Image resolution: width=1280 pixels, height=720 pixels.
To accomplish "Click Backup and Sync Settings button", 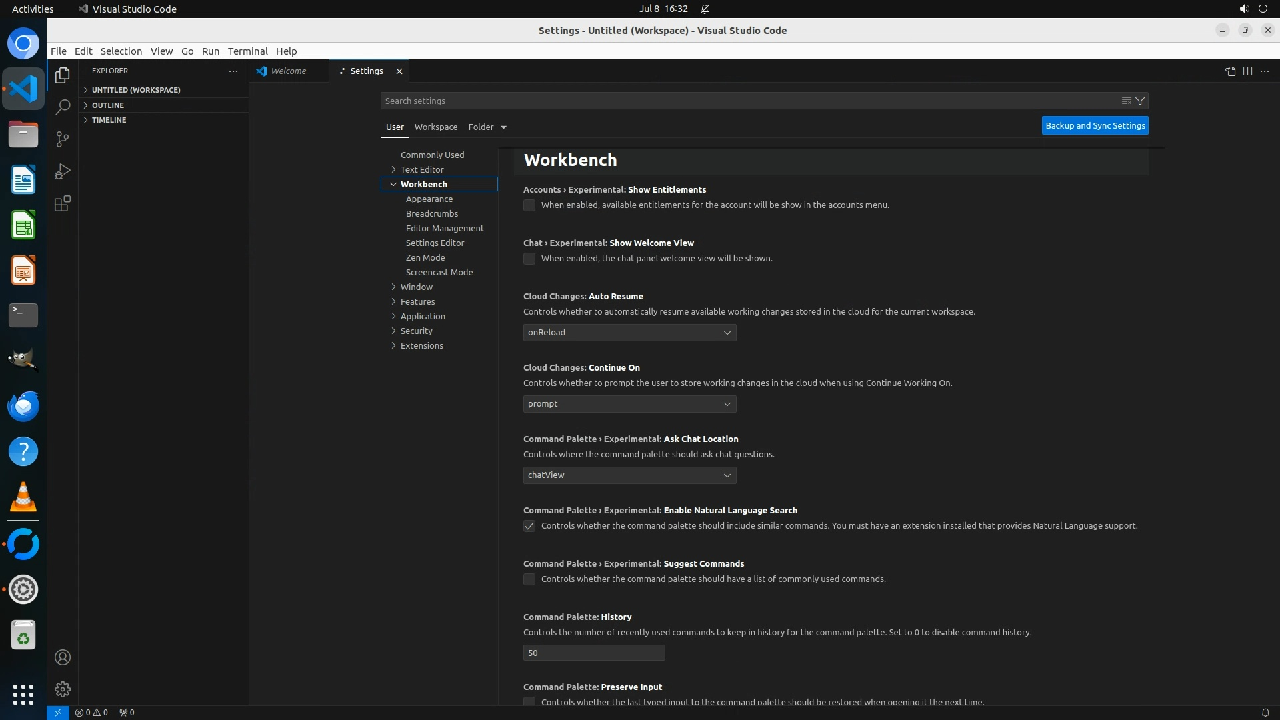I will pyautogui.click(x=1095, y=125).
